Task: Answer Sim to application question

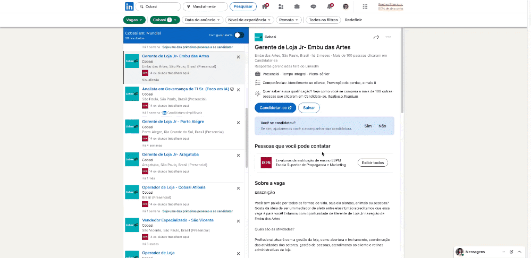Action: click(x=368, y=126)
